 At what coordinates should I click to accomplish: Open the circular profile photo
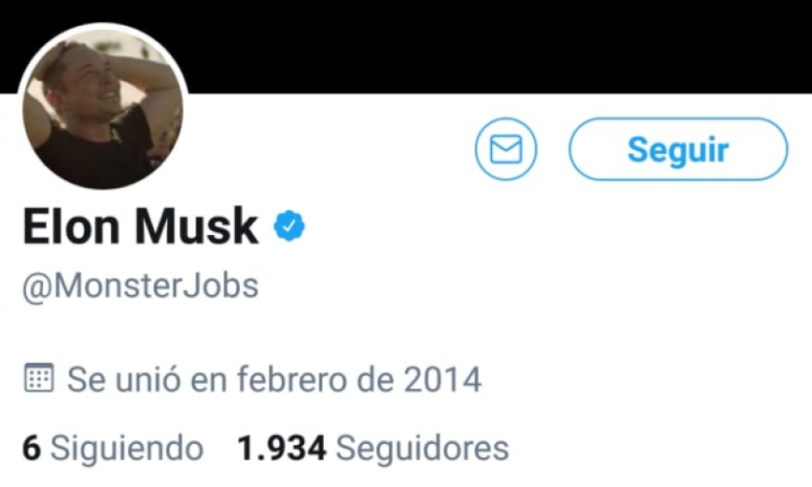pyautogui.click(x=102, y=109)
